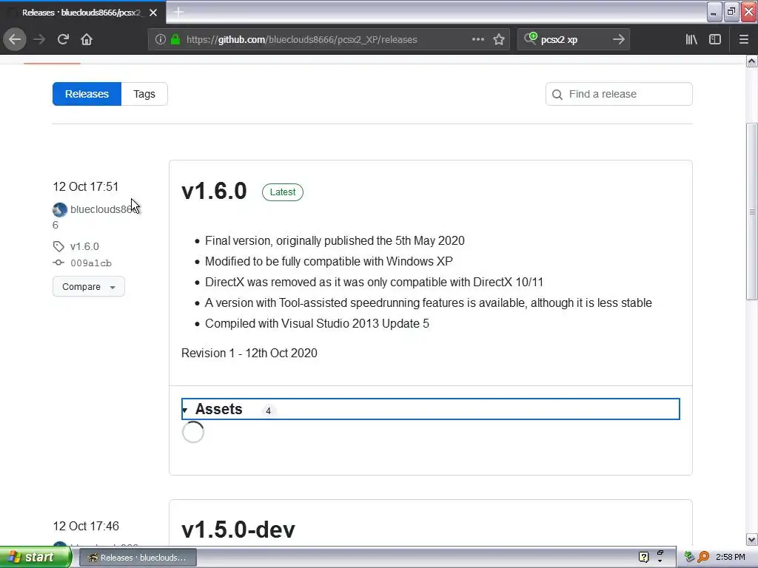The height and width of the screenshot is (568, 758).
Task: Open the Firefox home page
Action: click(87, 39)
